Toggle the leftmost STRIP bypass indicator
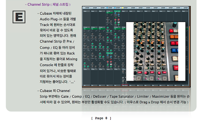 click(84, 8)
